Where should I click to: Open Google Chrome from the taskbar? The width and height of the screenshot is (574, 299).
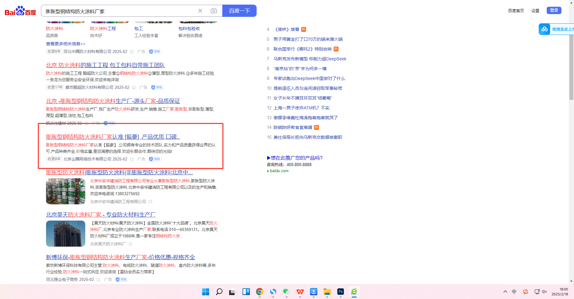[260, 292]
